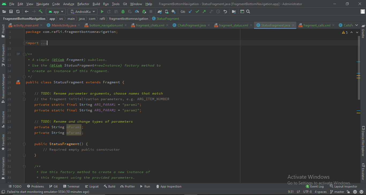Toggle the Device File Explorer panel

363,141
